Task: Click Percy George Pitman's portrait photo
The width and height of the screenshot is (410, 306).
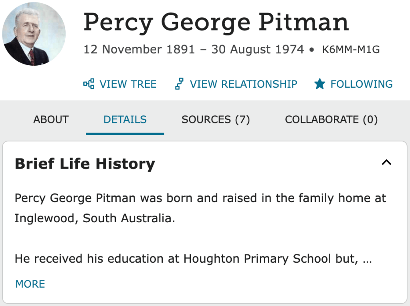Action: 34,34
